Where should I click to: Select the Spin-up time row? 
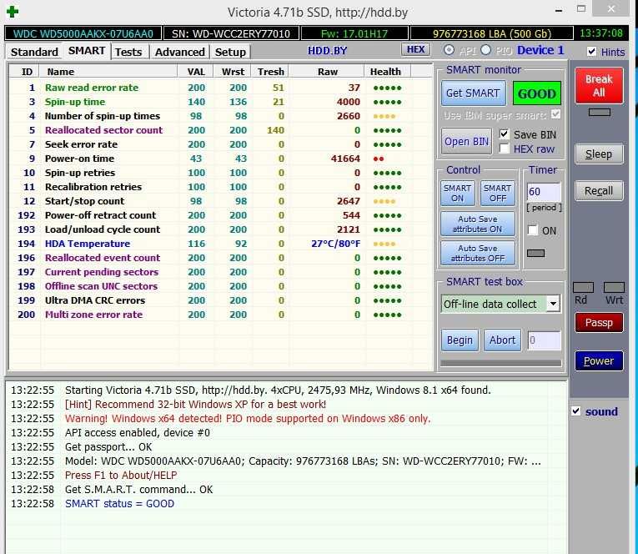tap(219, 102)
